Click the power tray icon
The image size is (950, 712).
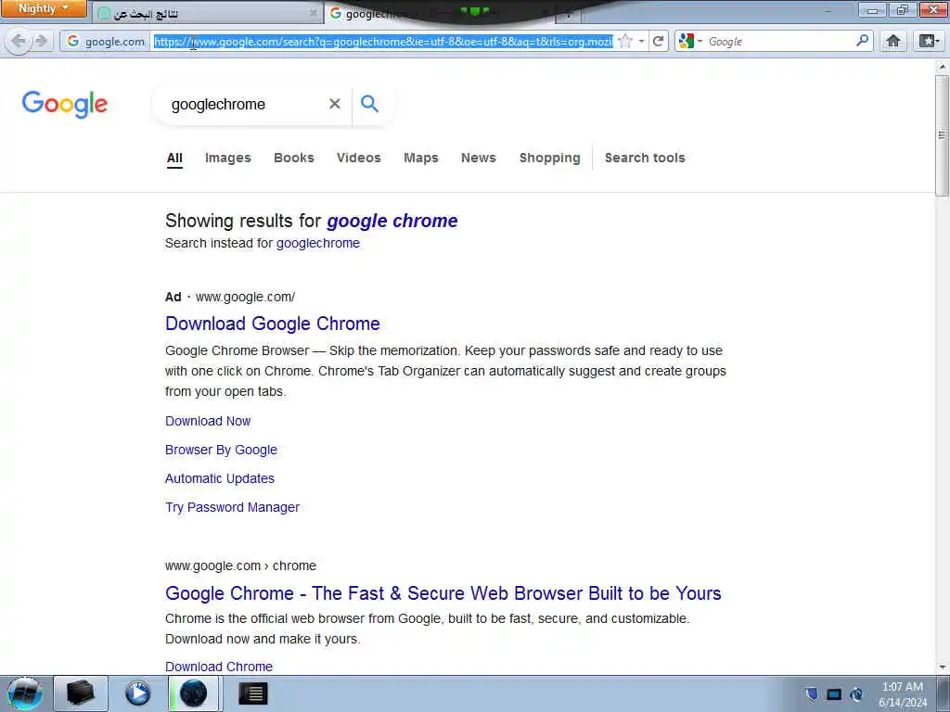coord(856,693)
